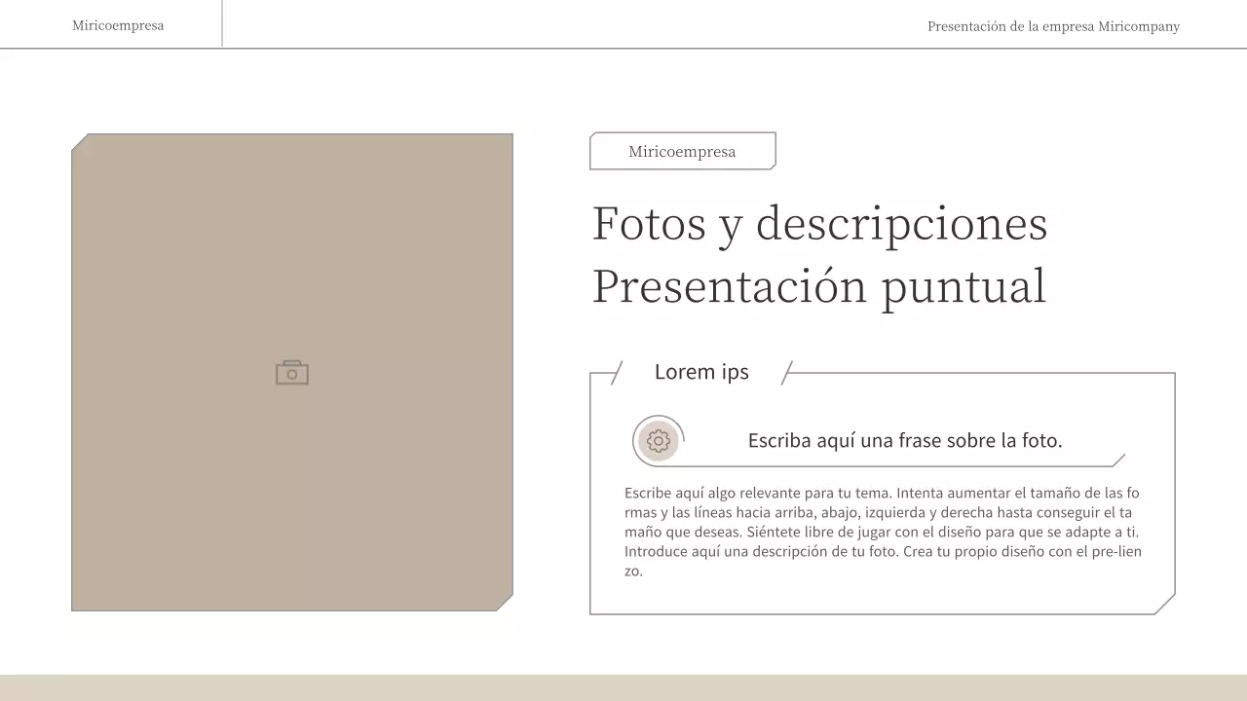Toggle the Miricoempresa tag above the title
Image resolution: width=1247 pixels, height=701 pixels.
click(682, 151)
